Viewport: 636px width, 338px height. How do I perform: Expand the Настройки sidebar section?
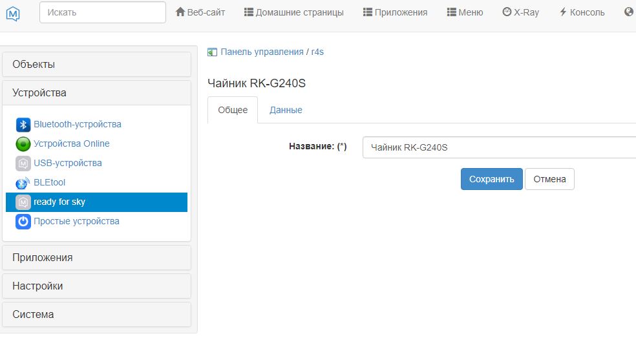pos(96,286)
